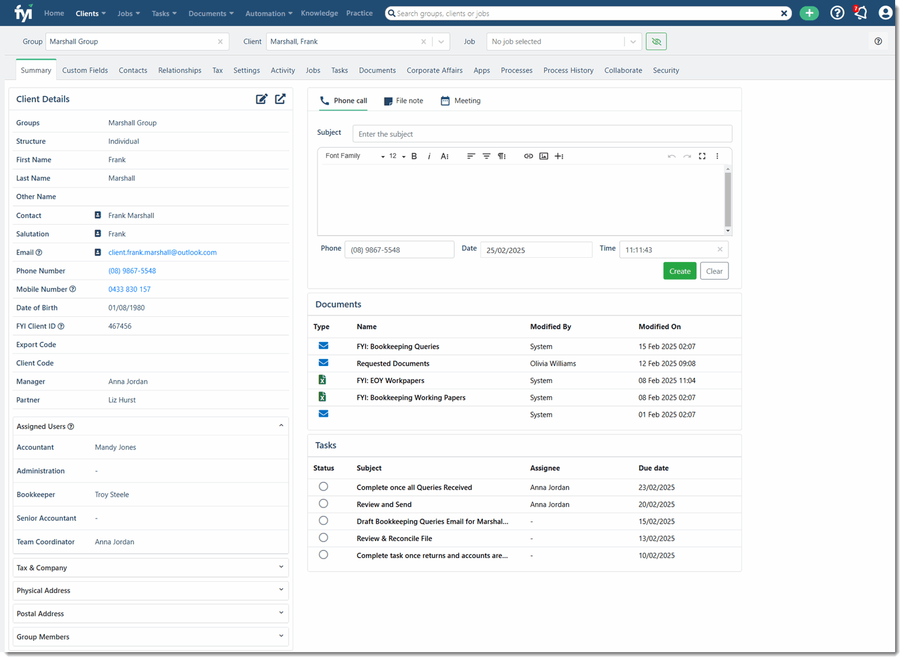904x661 pixels.
Task: Click the 0433 830 157 mobile link
Action: tap(129, 289)
